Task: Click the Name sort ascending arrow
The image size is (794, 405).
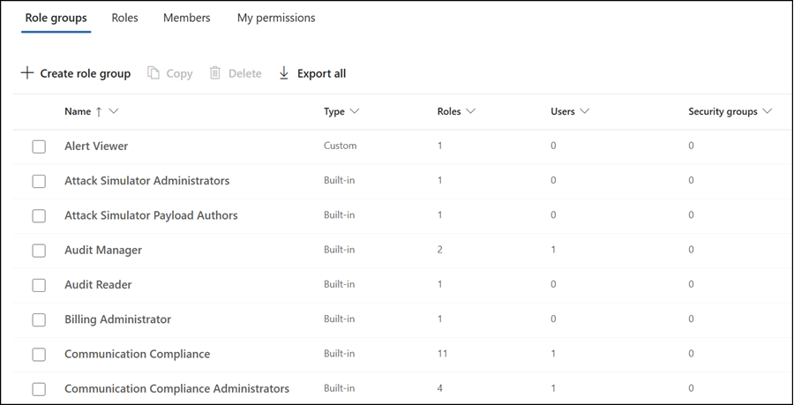Action: click(x=99, y=112)
